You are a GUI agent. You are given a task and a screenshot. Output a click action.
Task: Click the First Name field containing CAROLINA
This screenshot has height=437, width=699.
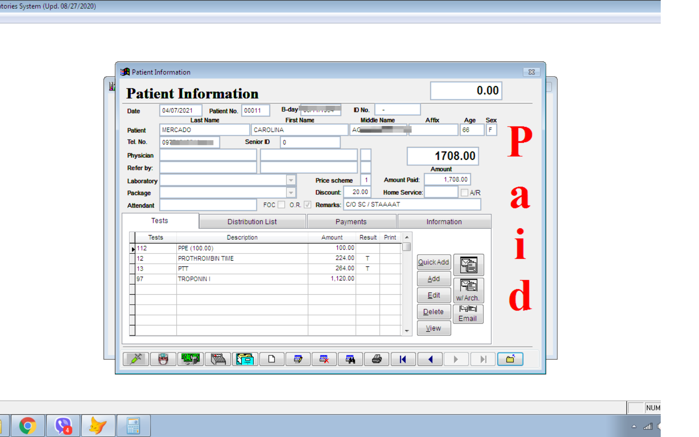click(x=300, y=130)
